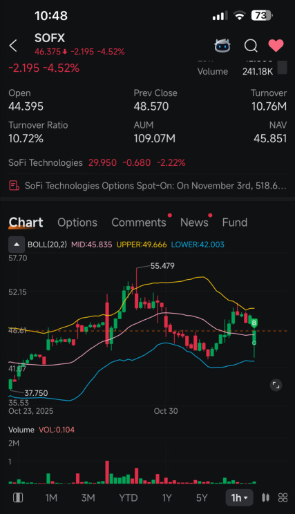The width and height of the screenshot is (295, 514).
Task: Click the green B buy marker
Action: [x=254, y=323]
